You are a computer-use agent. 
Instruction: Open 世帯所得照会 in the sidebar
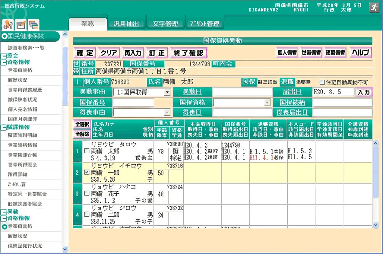22,165
